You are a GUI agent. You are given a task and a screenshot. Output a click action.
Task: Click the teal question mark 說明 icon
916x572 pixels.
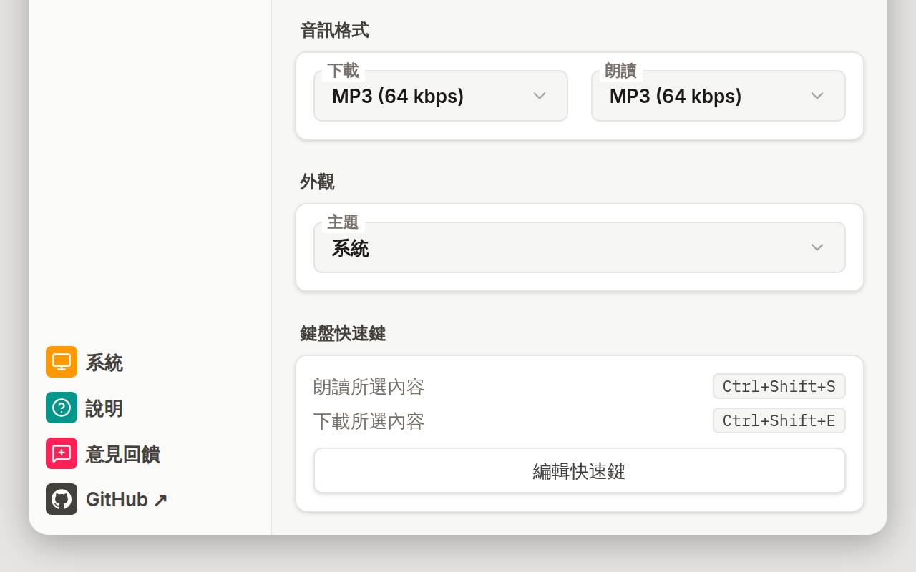coord(62,408)
